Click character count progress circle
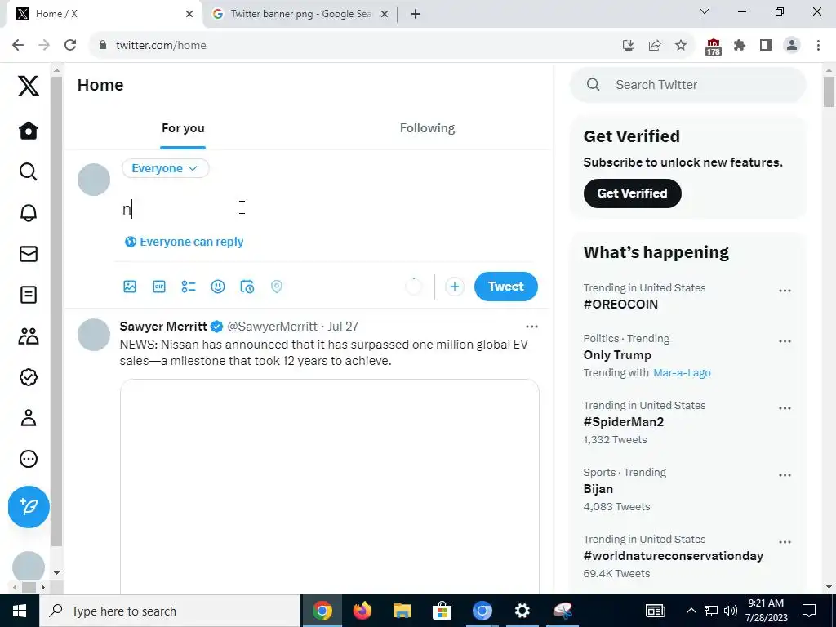 [x=414, y=287]
